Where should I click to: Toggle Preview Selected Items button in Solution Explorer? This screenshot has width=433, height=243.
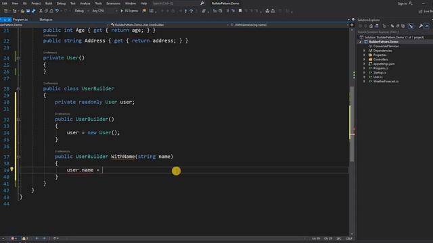[427, 26]
